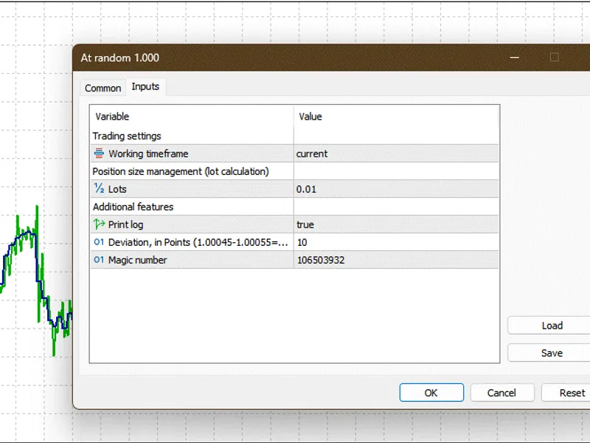
Task: Click the 'At random 1.000' title bar text
Action: (120, 58)
